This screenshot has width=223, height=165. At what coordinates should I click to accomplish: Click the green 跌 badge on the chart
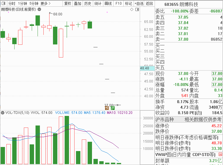tap(112, 108)
